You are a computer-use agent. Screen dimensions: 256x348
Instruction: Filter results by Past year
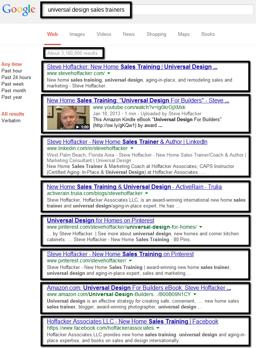tap(12, 97)
